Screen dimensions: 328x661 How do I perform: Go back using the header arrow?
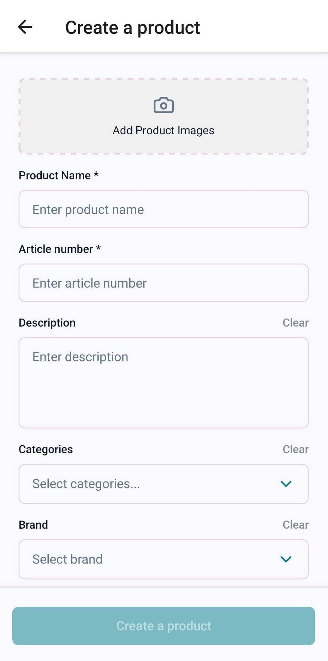click(25, 27)
